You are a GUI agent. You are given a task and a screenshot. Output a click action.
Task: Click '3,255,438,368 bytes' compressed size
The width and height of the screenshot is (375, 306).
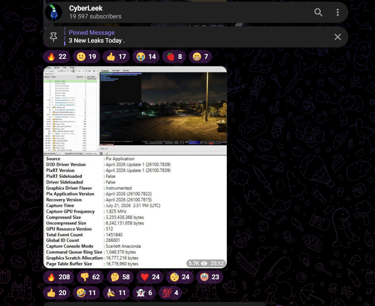[x=125, y=217]
